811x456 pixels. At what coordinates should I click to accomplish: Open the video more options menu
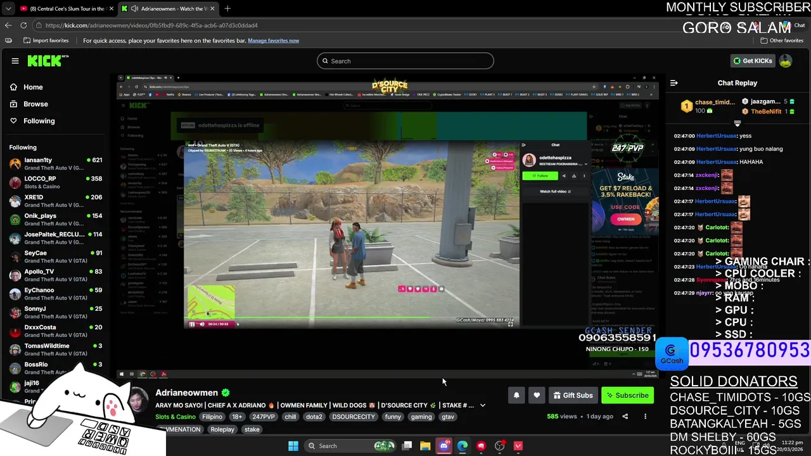click(x=645, y=417)
